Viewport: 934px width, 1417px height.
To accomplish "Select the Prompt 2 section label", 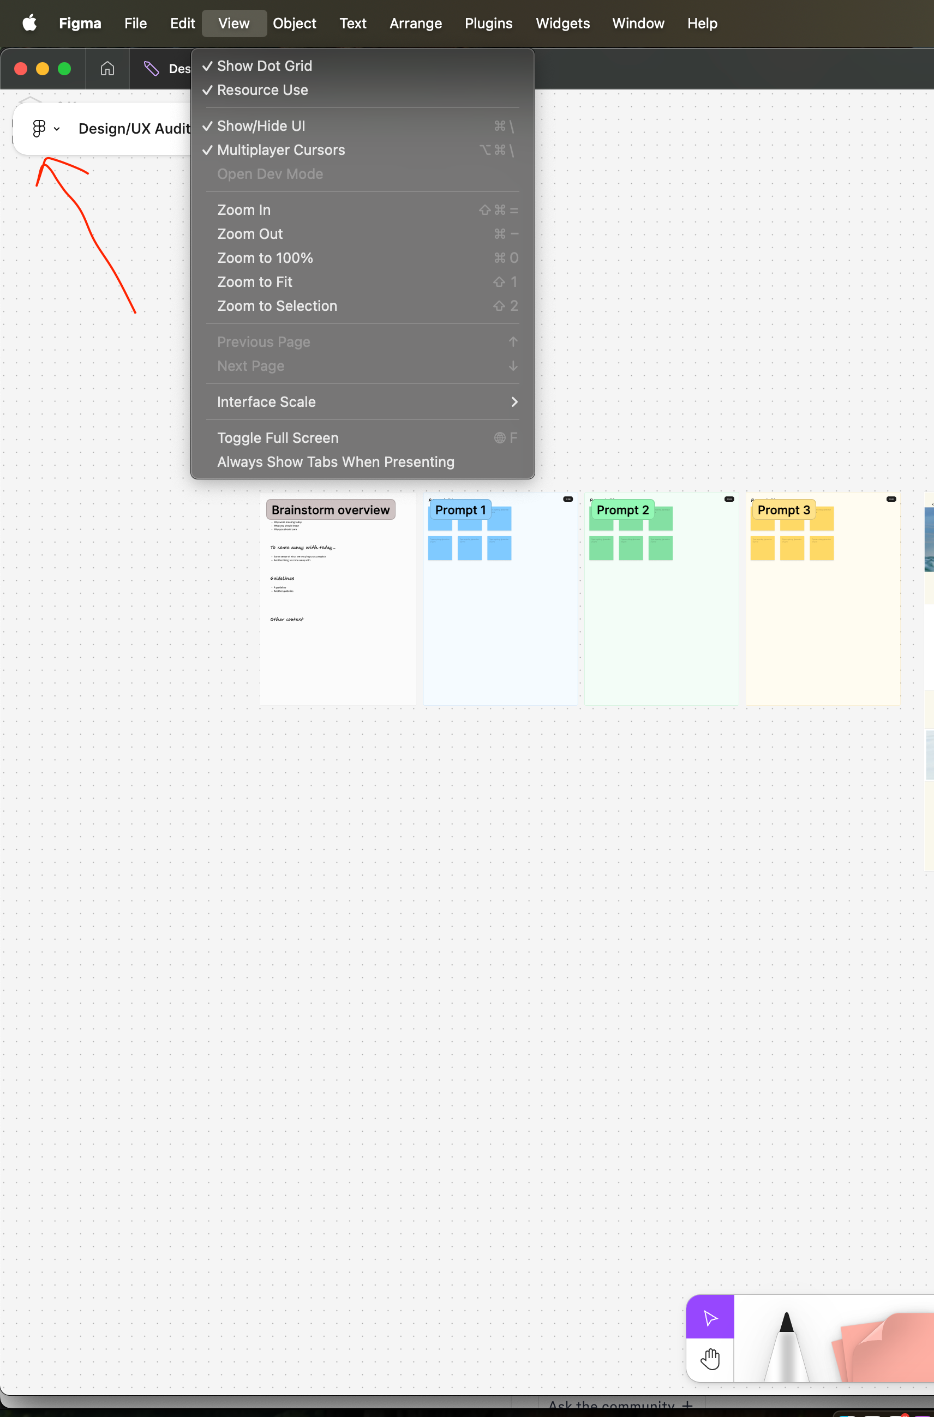I will 622,509.
